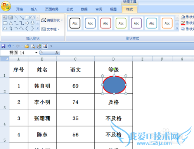Select row 3 header
The image size is (194, 149).
click(5, 102)
